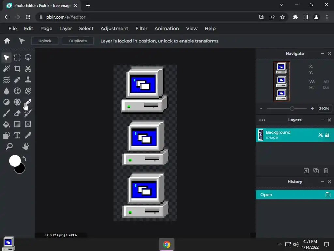Delete layer with trash icon
The width and height of the screenshot is (334, 251).
tap(326, 171)
